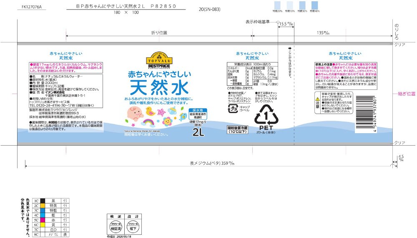Click the barcode 4549741937801
Viewport: 417px width, 238px height.
tap(366, 114)
